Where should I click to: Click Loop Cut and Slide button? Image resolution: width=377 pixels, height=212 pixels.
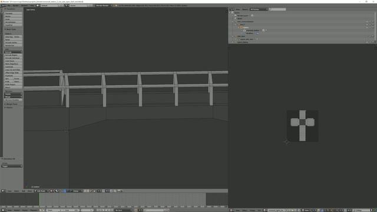pos(13,69)
